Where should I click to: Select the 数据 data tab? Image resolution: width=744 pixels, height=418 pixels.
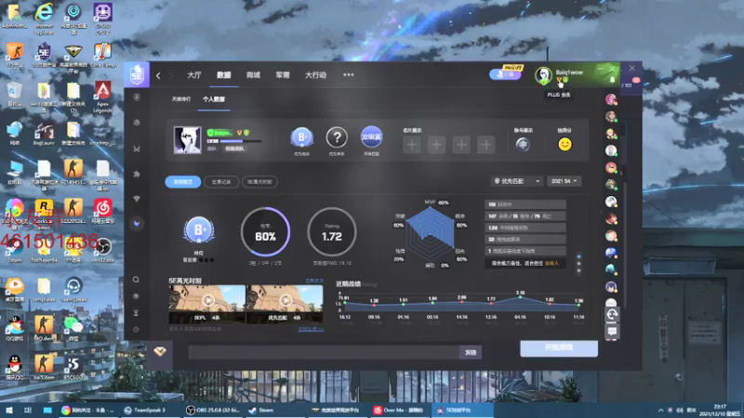pyautogui.click(x=223, y=75)
